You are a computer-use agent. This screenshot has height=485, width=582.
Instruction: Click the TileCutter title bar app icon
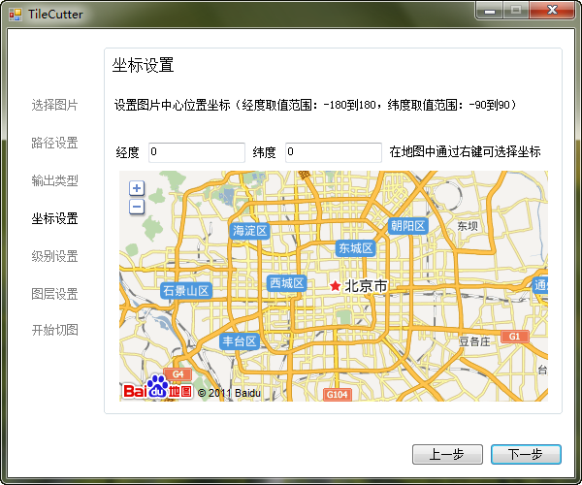click(16, 15)
